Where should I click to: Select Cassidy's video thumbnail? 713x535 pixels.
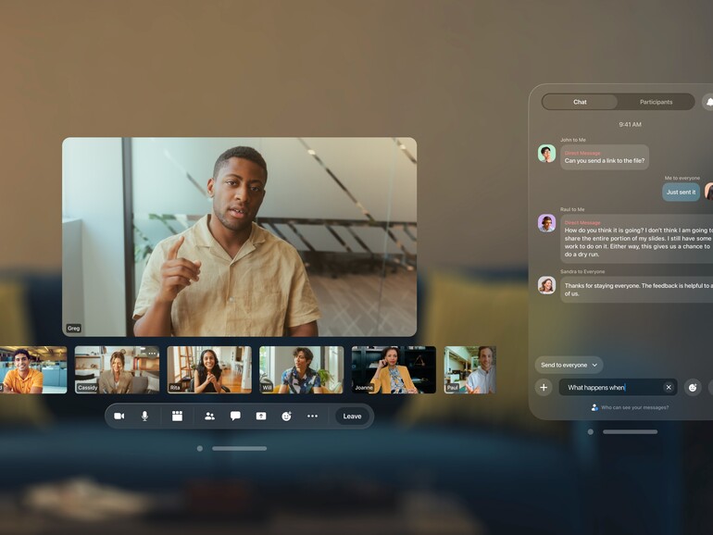coord(117,369)
